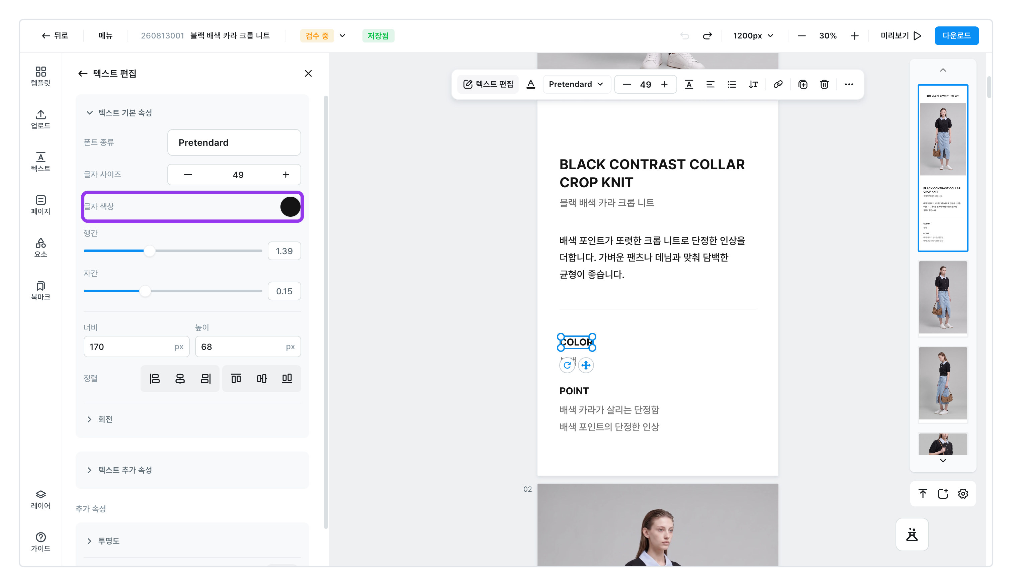This screenshot has width=1012, height=586.
Task: Open the more options ellipsis in floating toolbar
Action: (x=849, y=84)
